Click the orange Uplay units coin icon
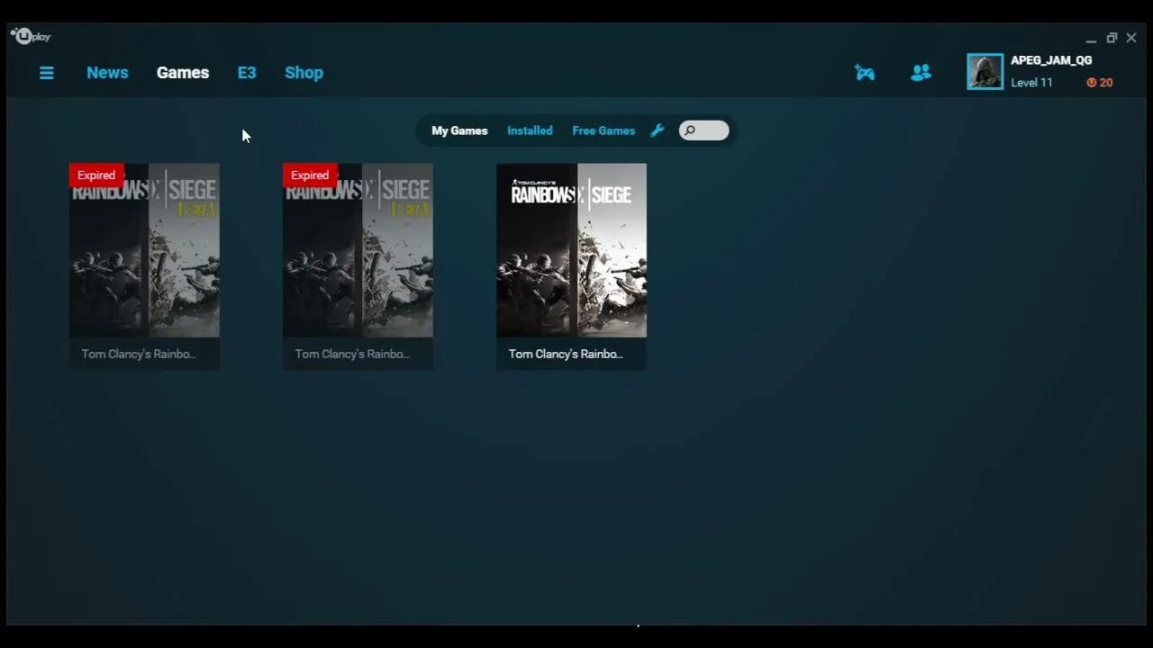1153x648 pixels. click(x=1092, y=83)
